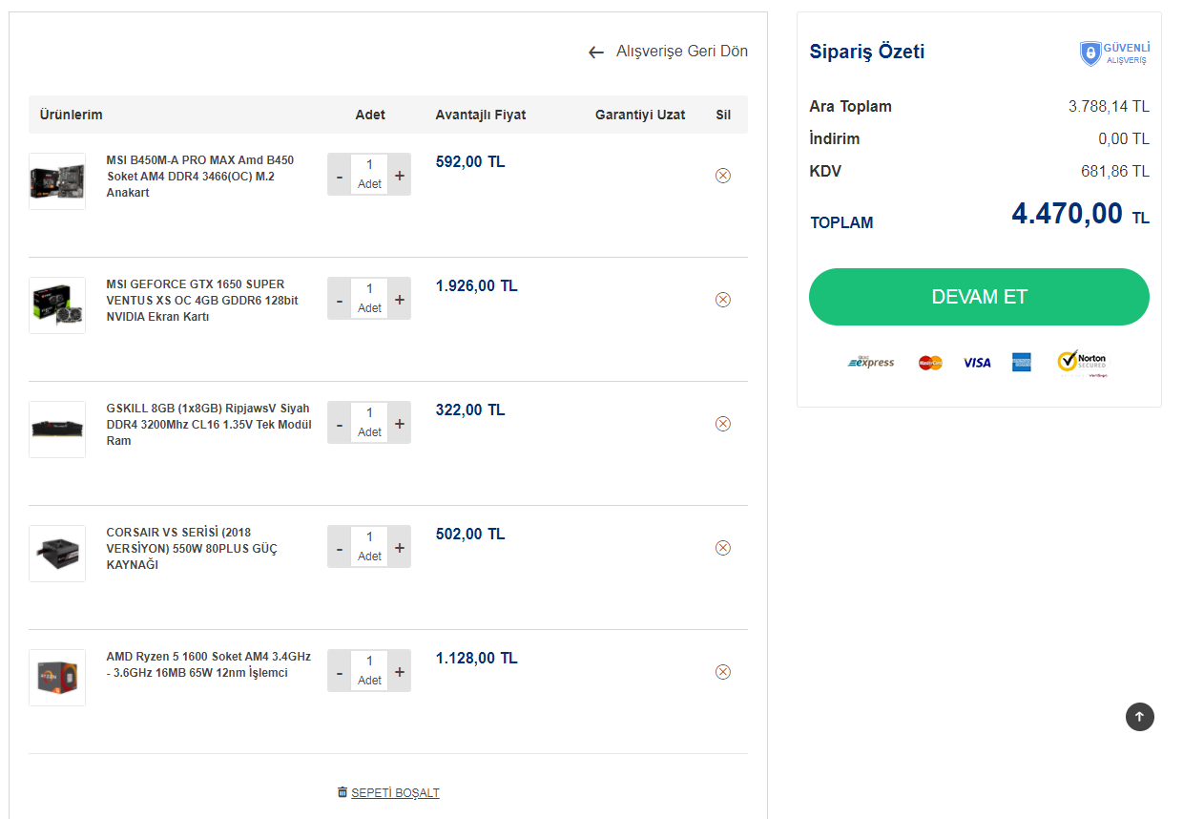Screen dimensions: 1183x819
Task: Open the GSKILL 8GB RipjawsV product title
Action: (x=208, y=425)
